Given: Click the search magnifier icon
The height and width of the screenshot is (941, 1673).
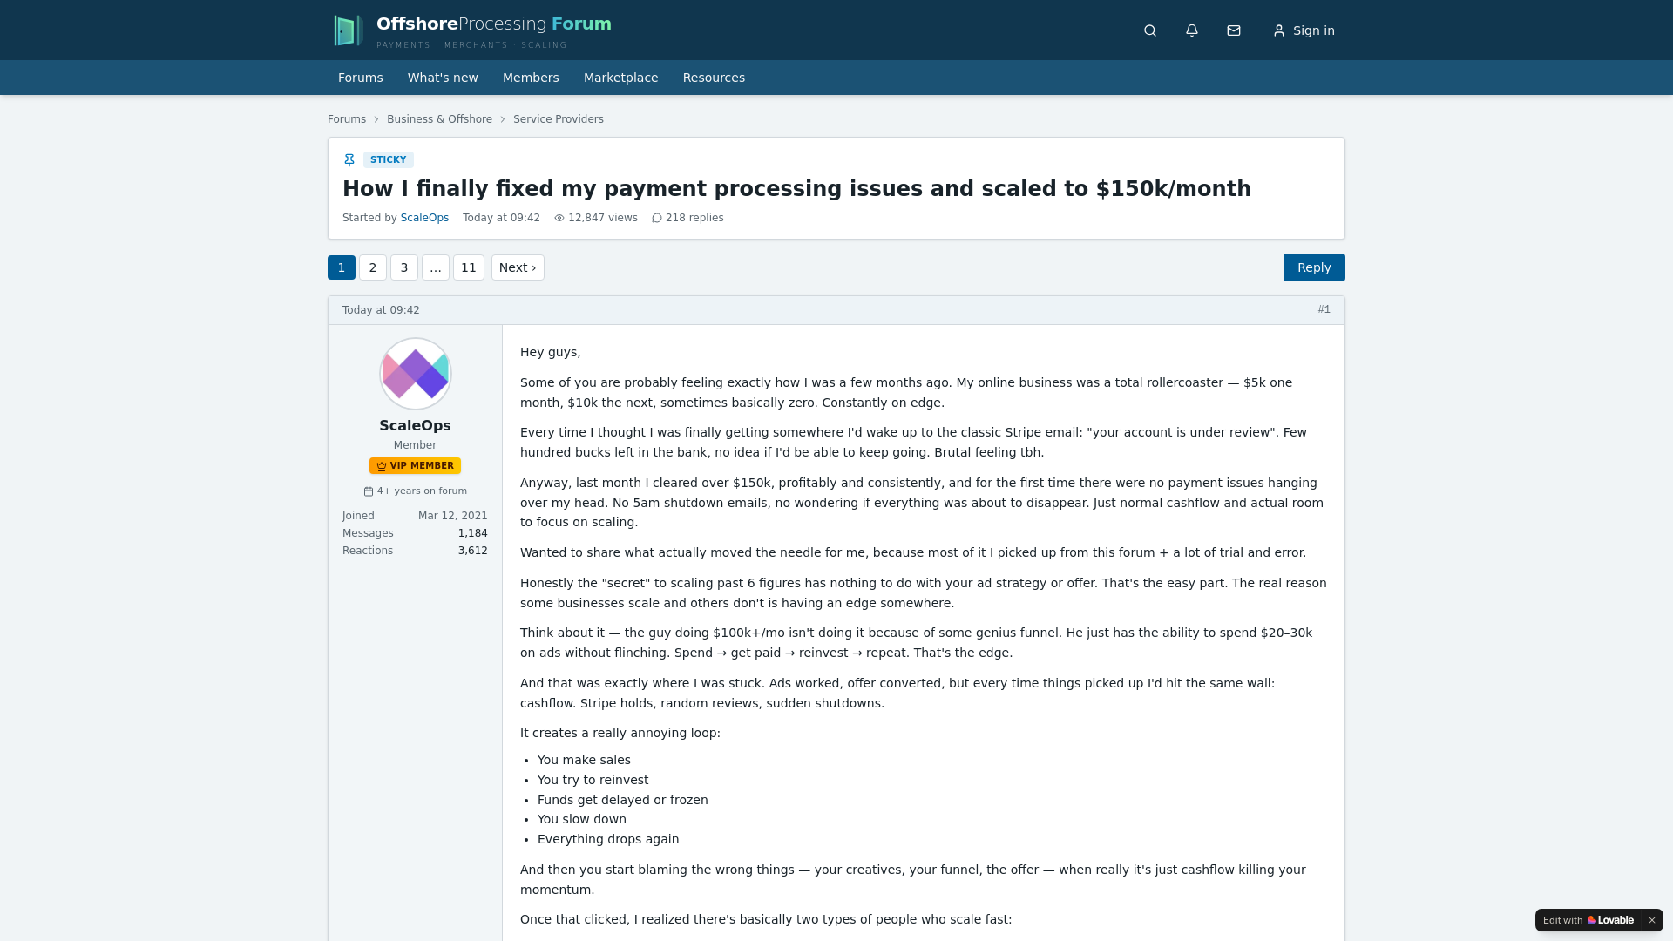Looking at the screenshot, I should coord(1150,30).
